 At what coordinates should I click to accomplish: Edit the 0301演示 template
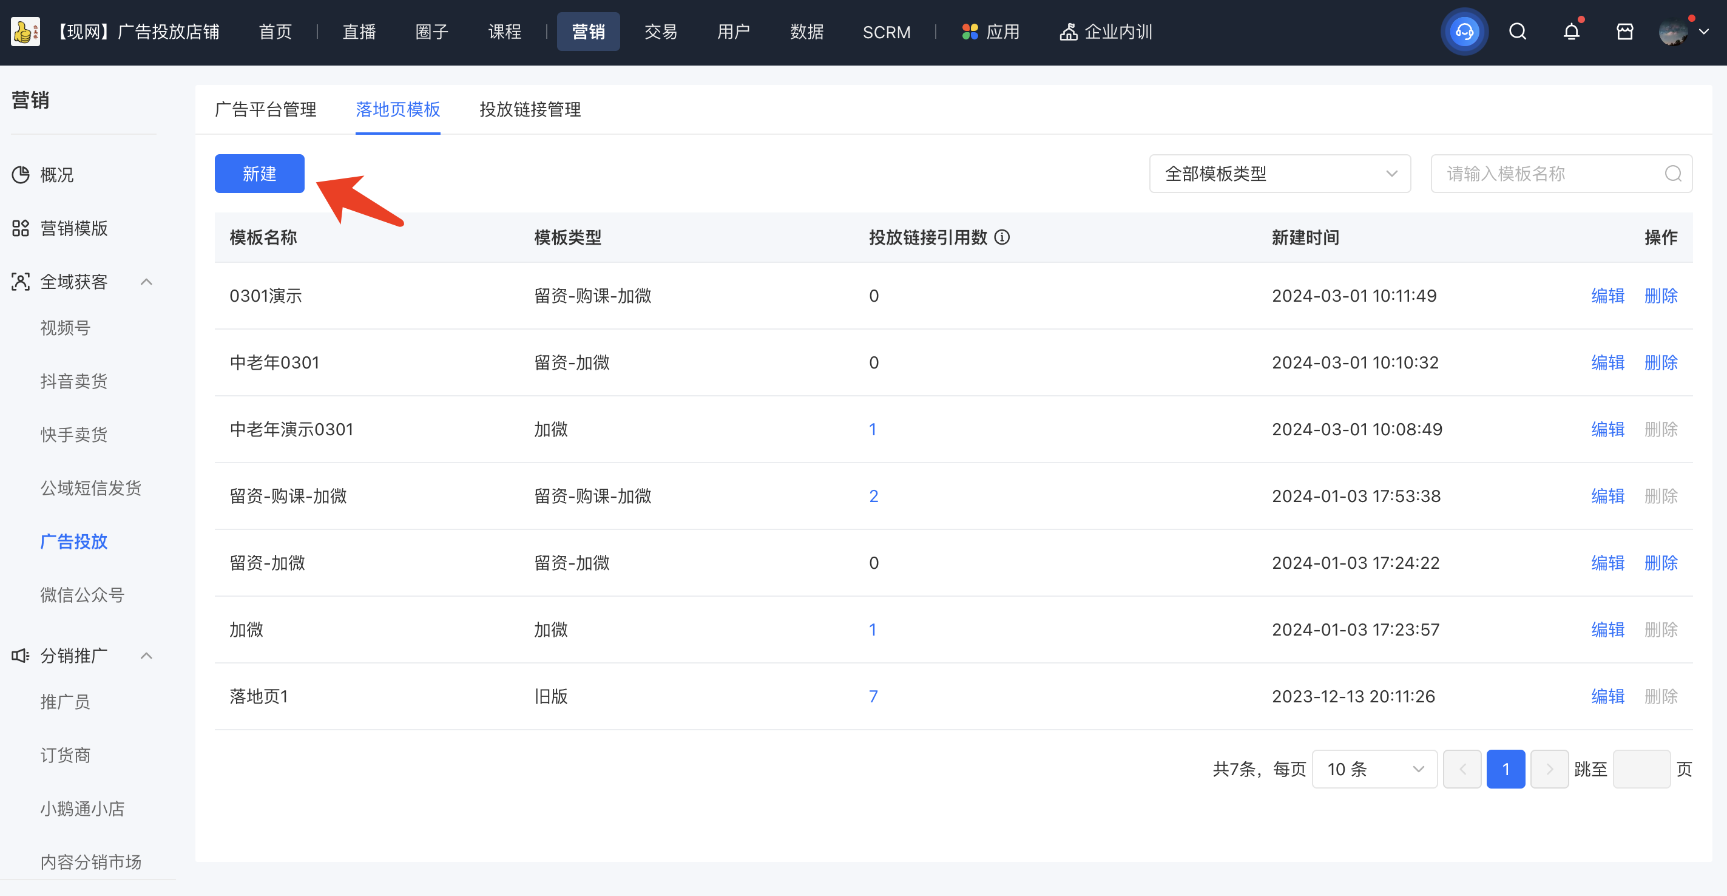1607,296
